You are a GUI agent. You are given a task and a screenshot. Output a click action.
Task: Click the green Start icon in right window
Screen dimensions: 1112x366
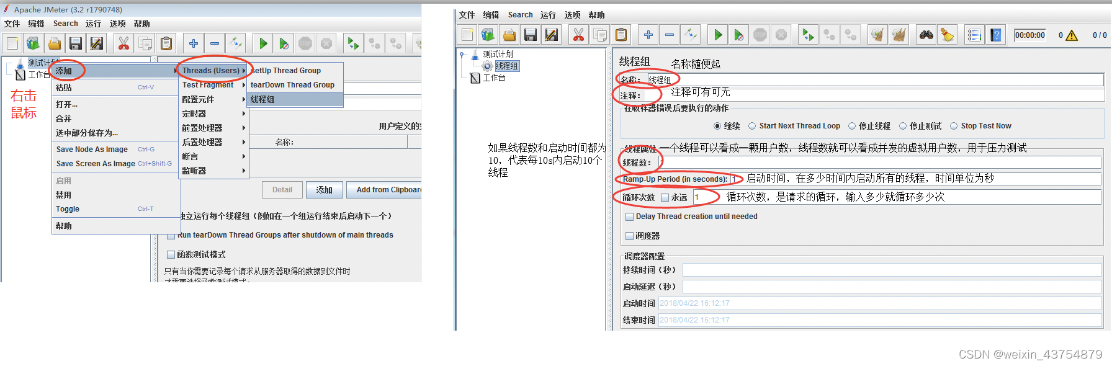click(718, 35)
